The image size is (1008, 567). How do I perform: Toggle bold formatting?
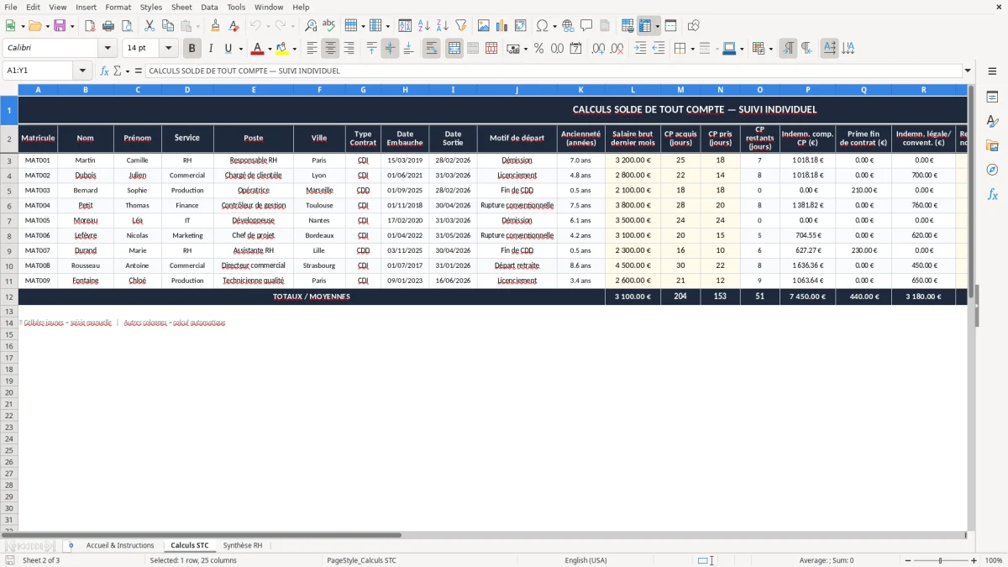[192, 49]
